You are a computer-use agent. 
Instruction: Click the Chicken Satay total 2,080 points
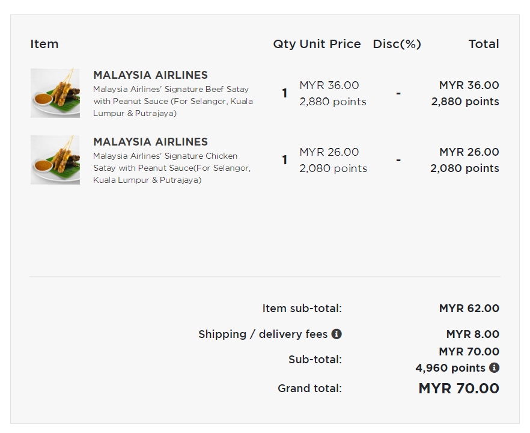[x=465, y=168]
